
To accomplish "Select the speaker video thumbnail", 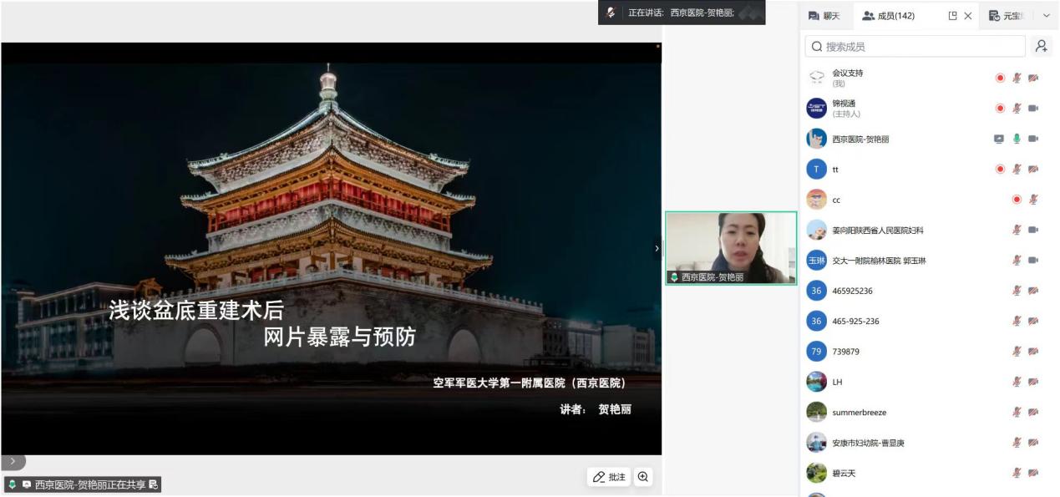I will click(731, 247).
